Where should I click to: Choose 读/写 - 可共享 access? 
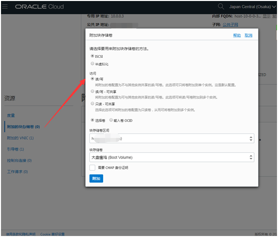tap(92, 92)
